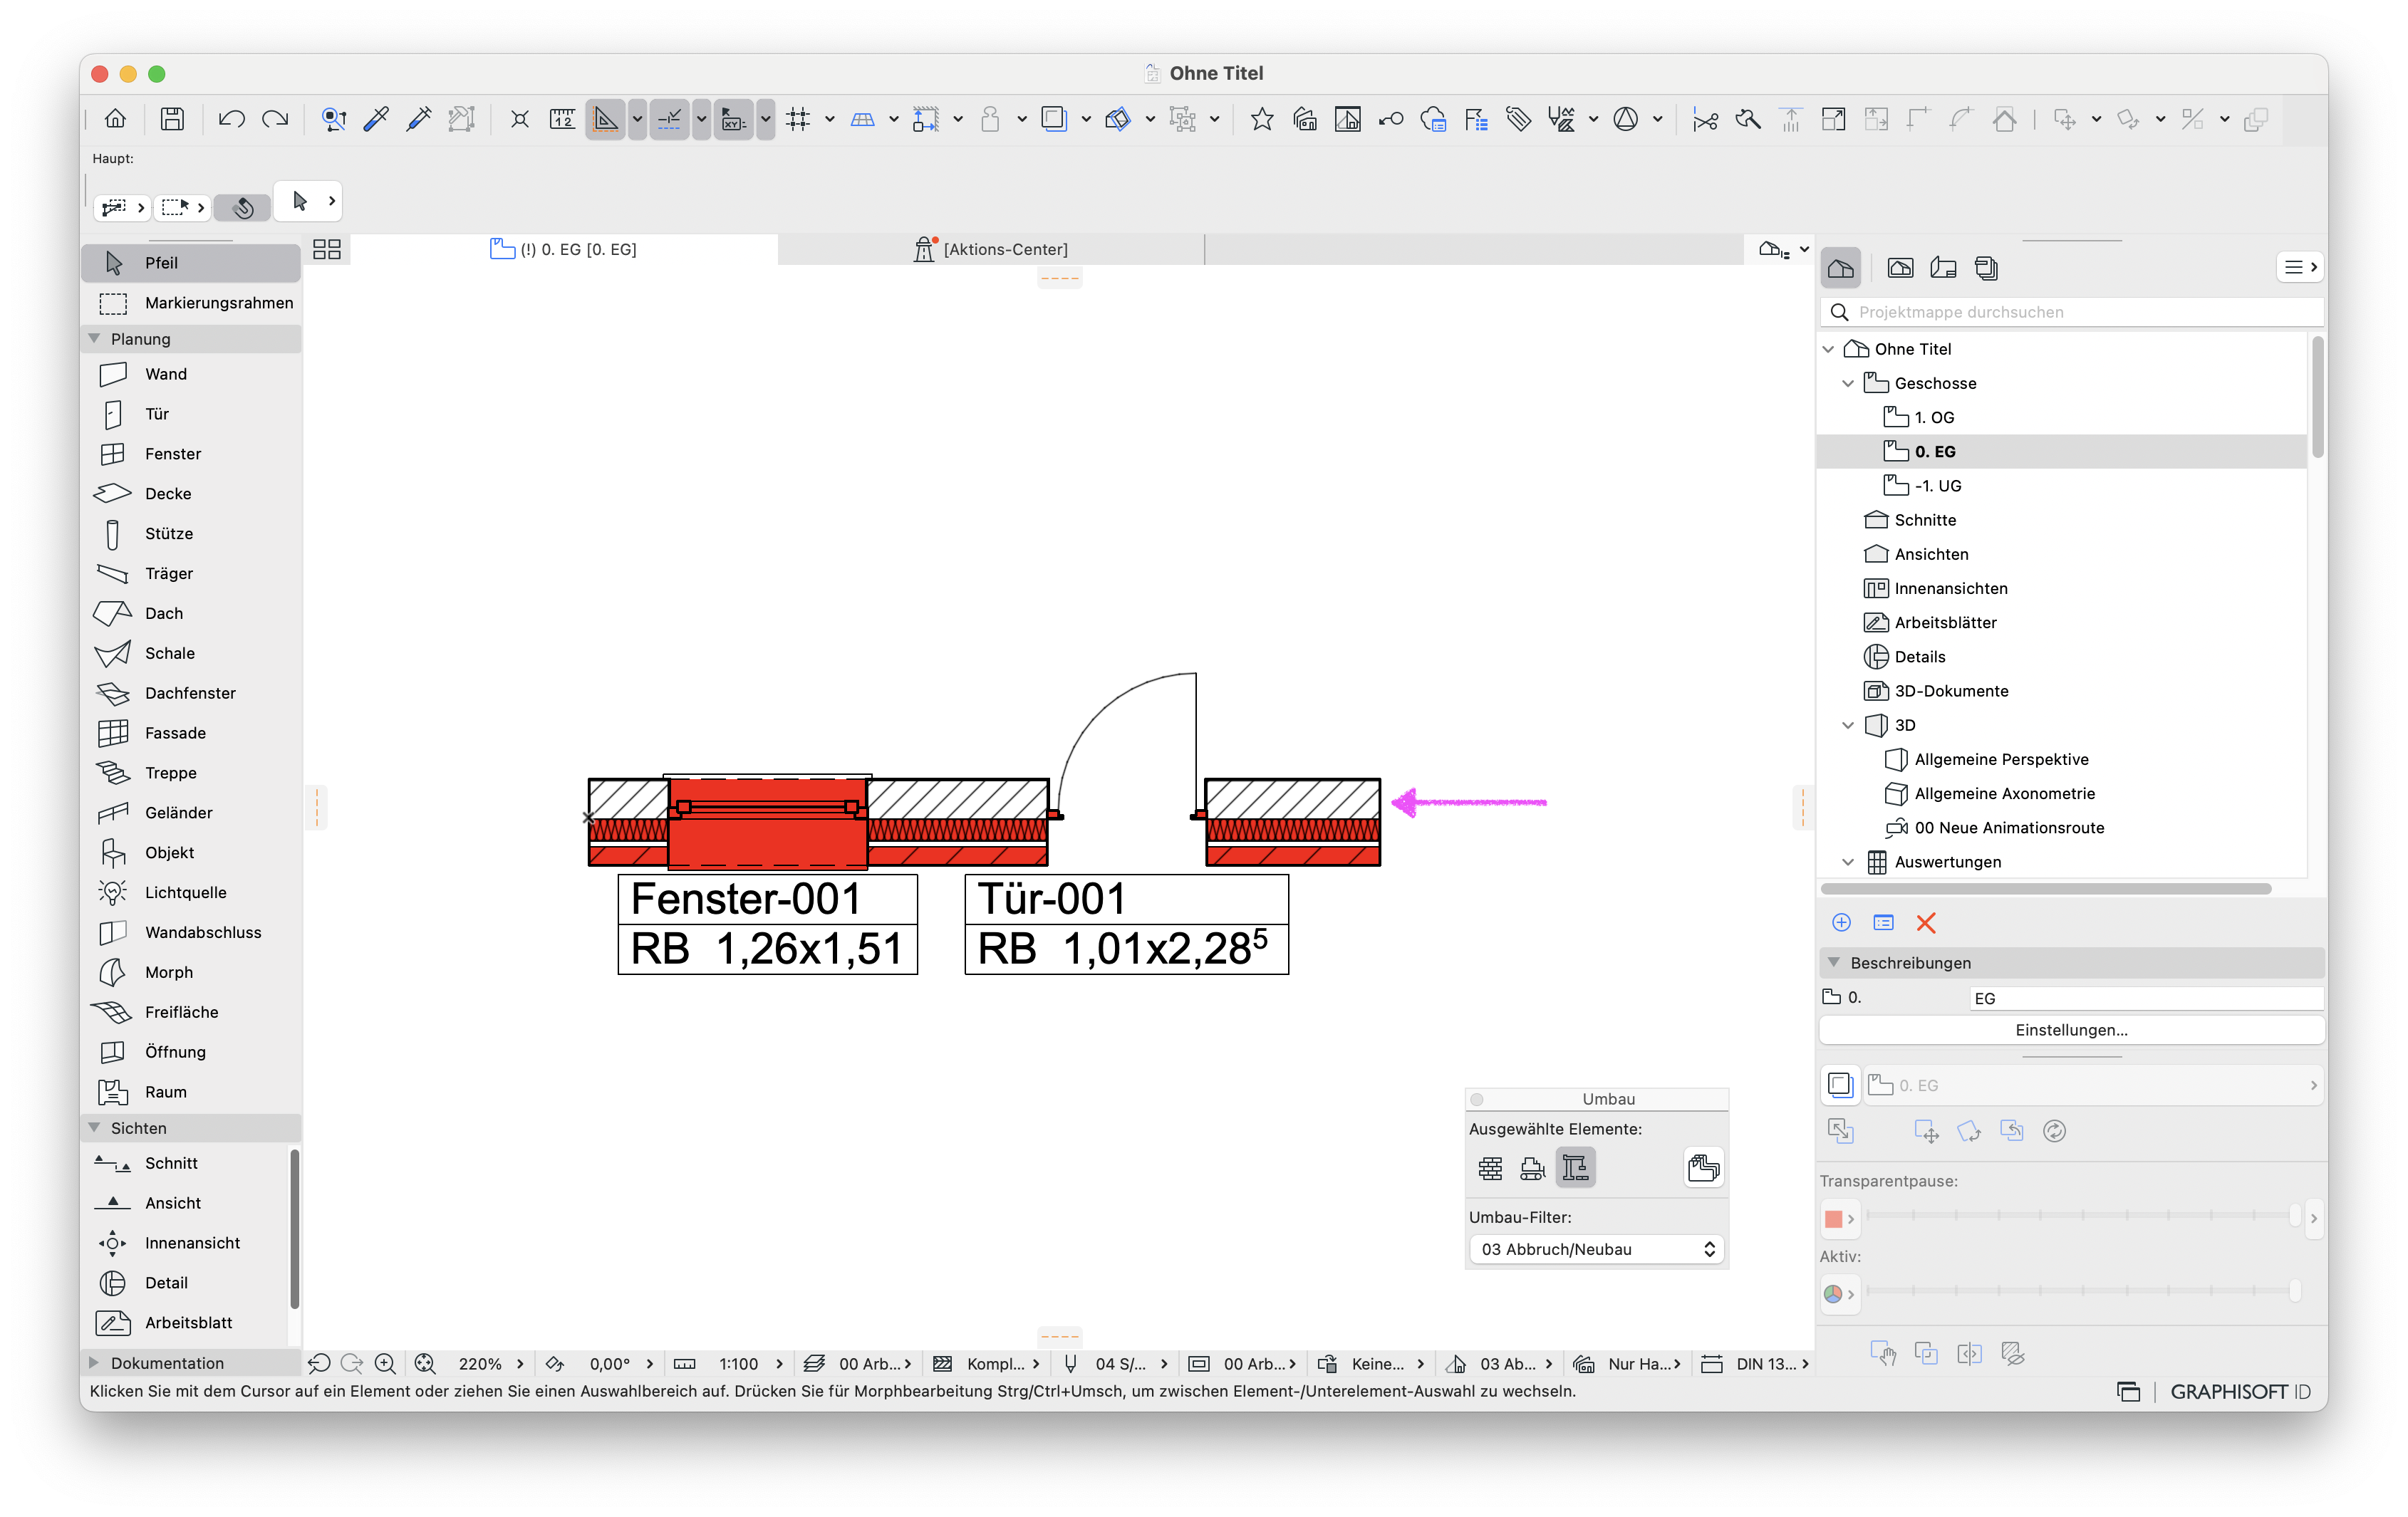This screenshot has width=2408, height=1517.
Task: Toggle the snap guides button in toolbar
Action: [670, 120]
